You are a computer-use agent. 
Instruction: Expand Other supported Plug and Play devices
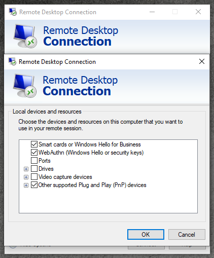(26, 185)
